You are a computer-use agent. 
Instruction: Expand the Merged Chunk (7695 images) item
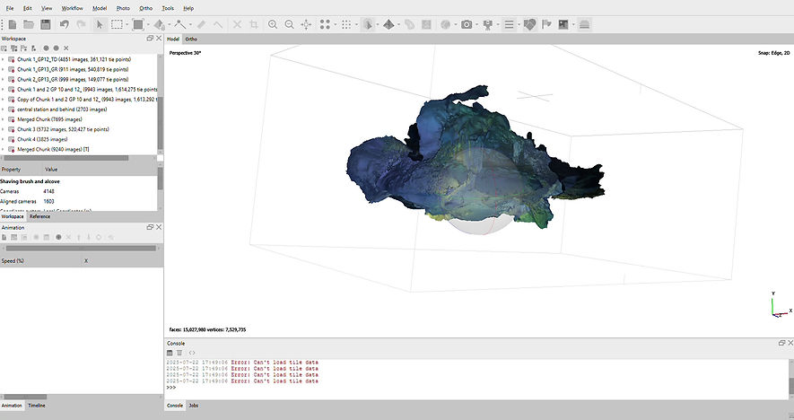3,119
